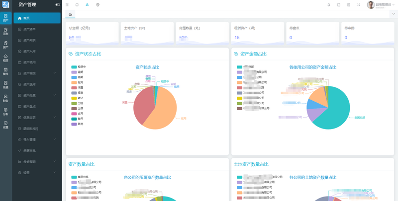The height and width of the screenshot is (201, 398).
Task: Open the 房产 module icon
Action: [5, 45]
